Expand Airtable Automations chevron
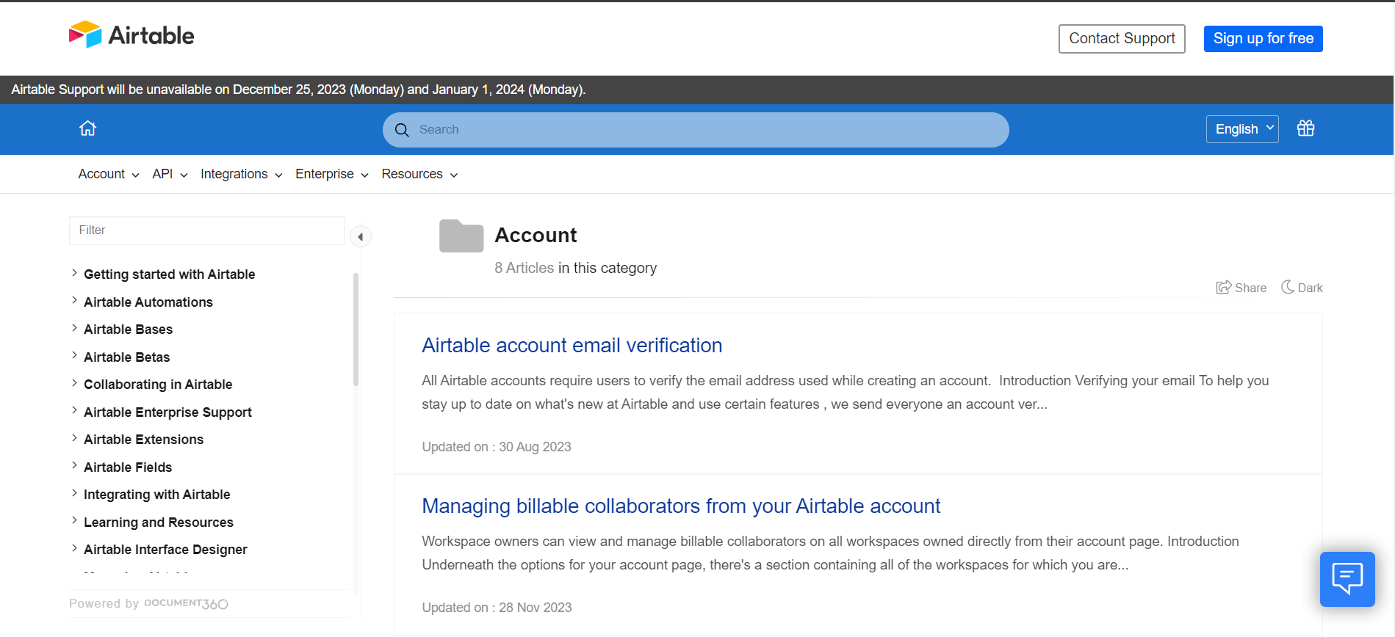The height and width of the screenshot is (637, 1395). coord(74,301)
